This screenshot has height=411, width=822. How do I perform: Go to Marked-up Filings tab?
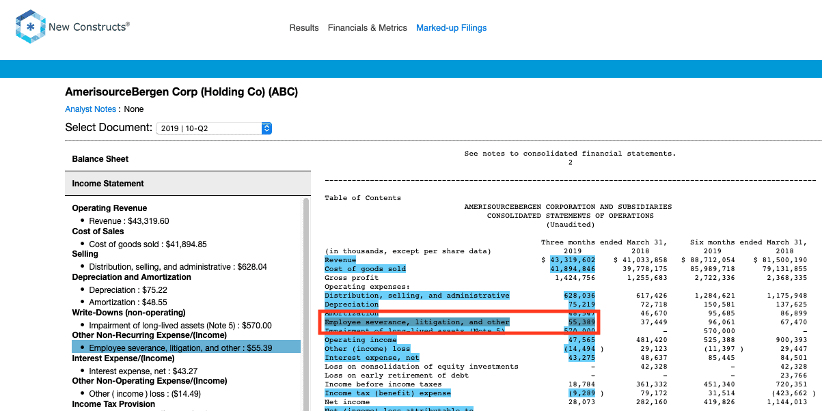452,28
